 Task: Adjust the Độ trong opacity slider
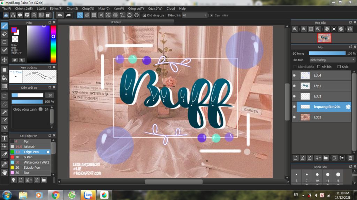pyautogui.click(x=327, y=53)
